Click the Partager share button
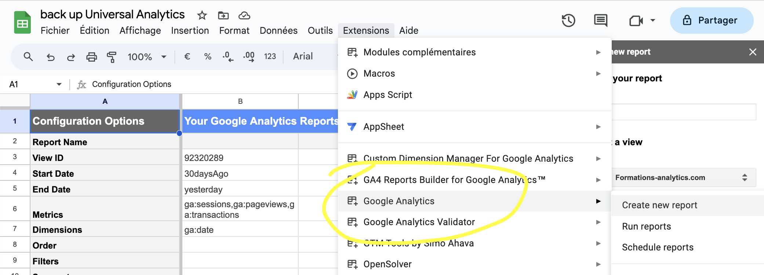Screen dimensions: 764x275 [712, 21]
